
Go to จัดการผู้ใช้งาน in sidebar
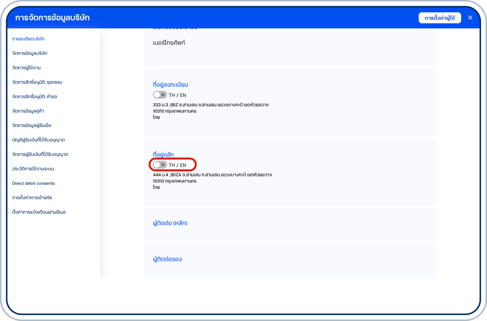[26, 68]
